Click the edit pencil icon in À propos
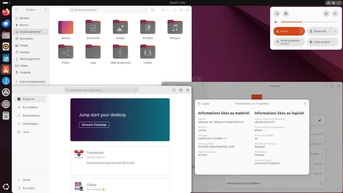This screenshot has height=193, width=343. pyautogui.click(x=320, y=120)
